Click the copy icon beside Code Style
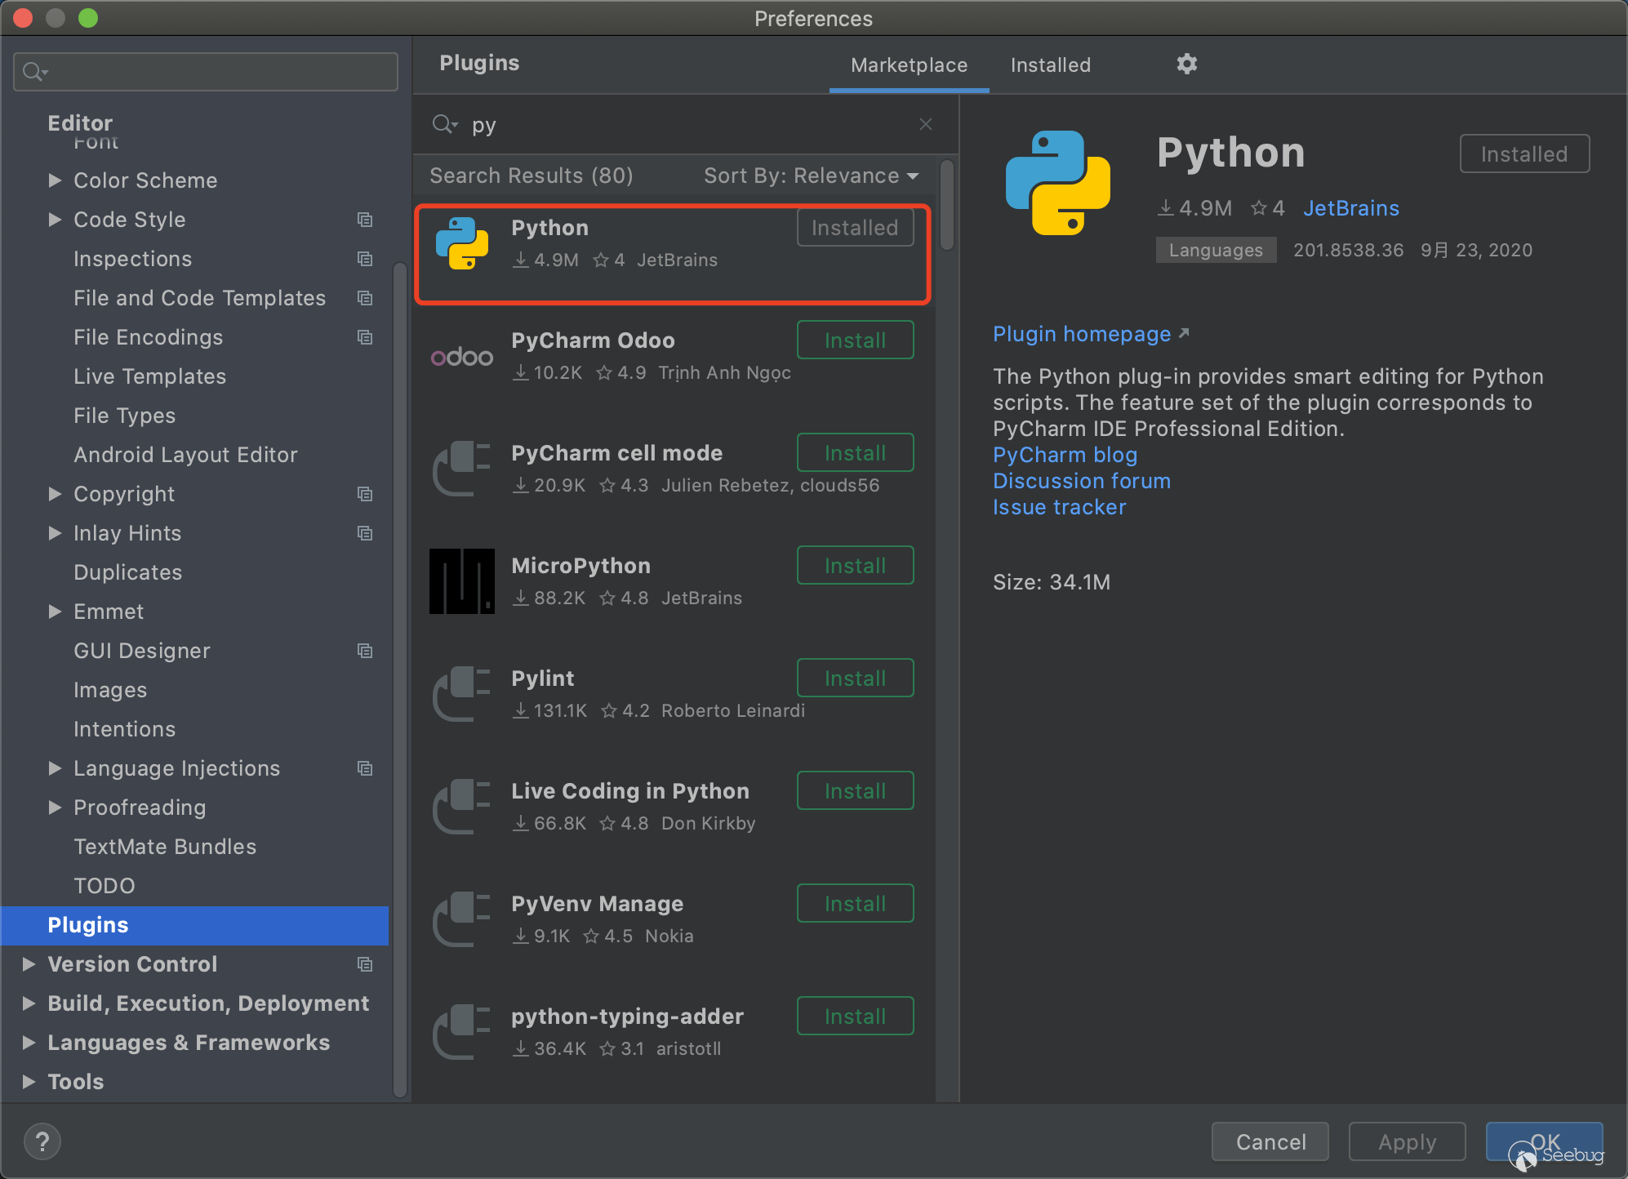The image size is (1628, 1179). 365,220
